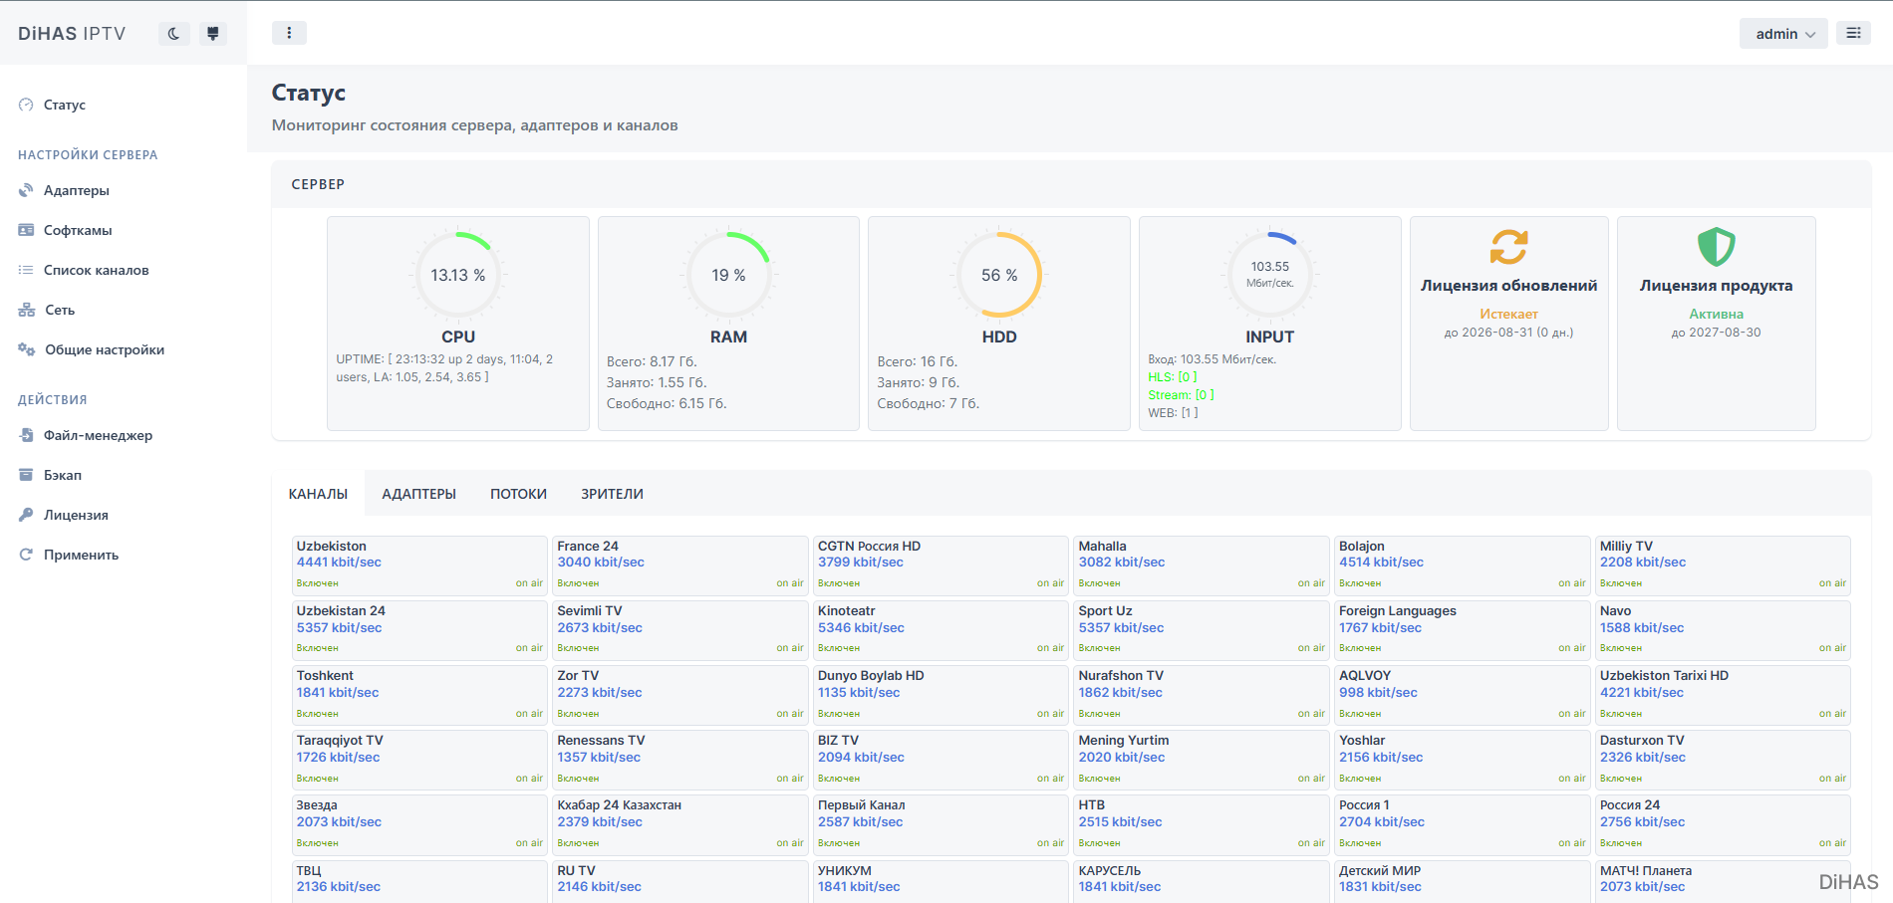Viewport: 1893px width, 903px height.
Task: Open the Сеть network settings
Action: 60,310
